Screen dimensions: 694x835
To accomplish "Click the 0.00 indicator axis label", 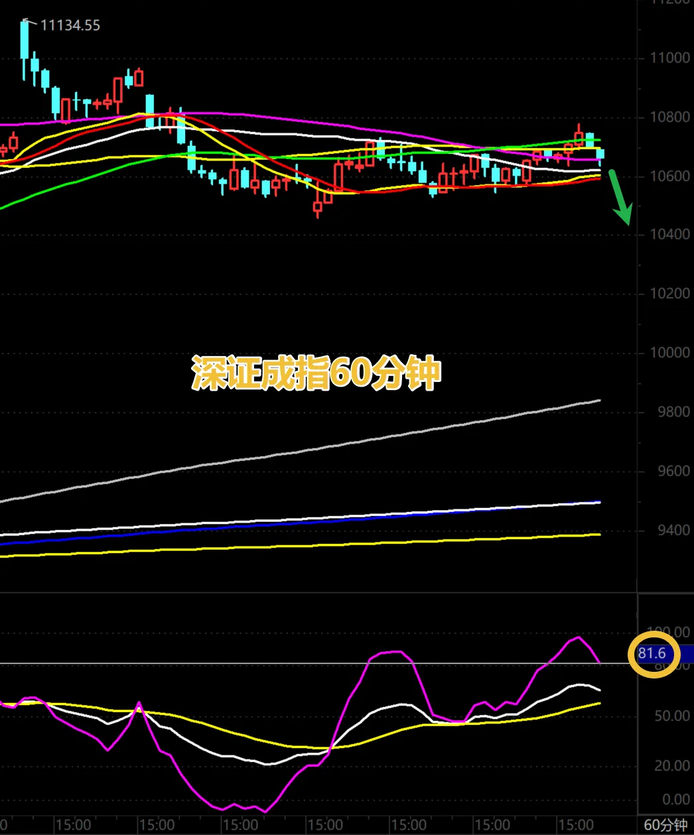I will click(x=676, y=800).
